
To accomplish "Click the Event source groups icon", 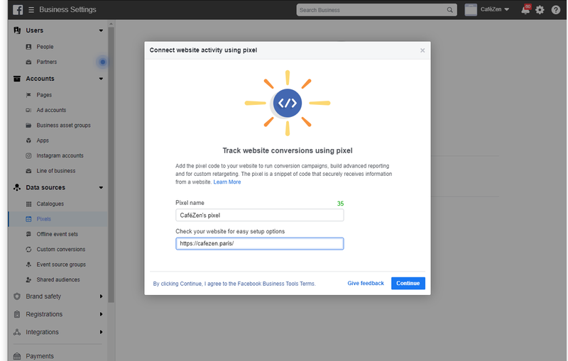I will click(x=28, y=265).
